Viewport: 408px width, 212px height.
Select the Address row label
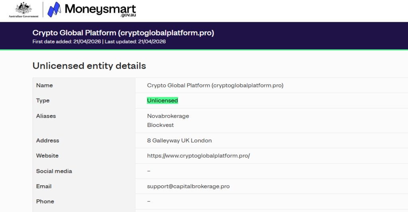(x=48, y=140)
